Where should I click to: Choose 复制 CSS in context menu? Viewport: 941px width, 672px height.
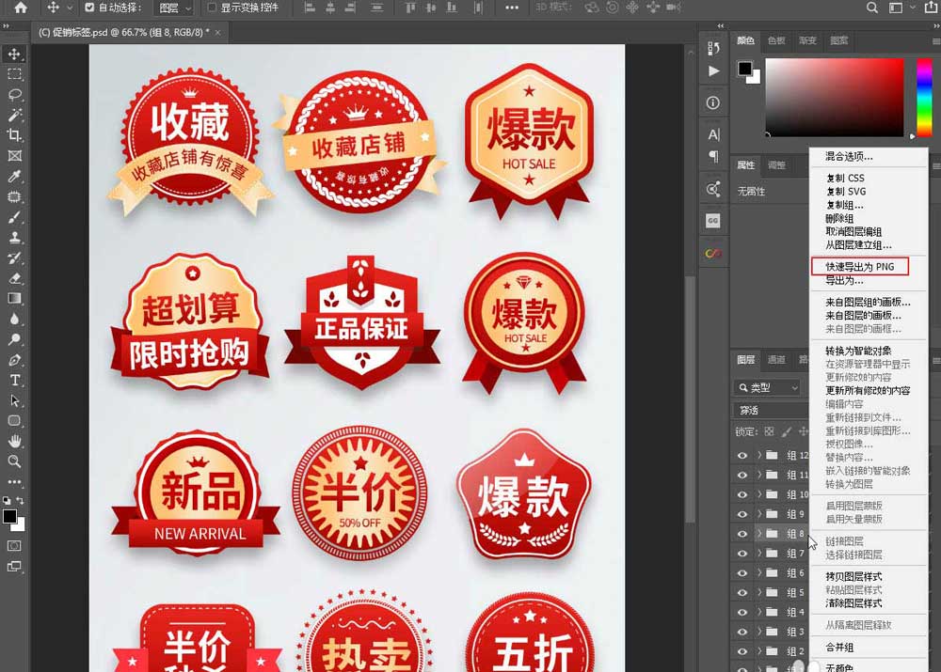tap(845, 178)
